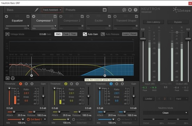Click the Zero Latency button

pos(154,22)
